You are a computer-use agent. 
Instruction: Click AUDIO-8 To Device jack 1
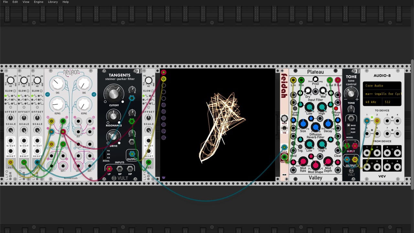pos(367,121)
